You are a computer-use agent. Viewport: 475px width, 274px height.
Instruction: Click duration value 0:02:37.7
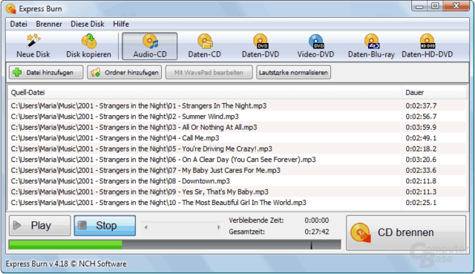click(421, 105)
